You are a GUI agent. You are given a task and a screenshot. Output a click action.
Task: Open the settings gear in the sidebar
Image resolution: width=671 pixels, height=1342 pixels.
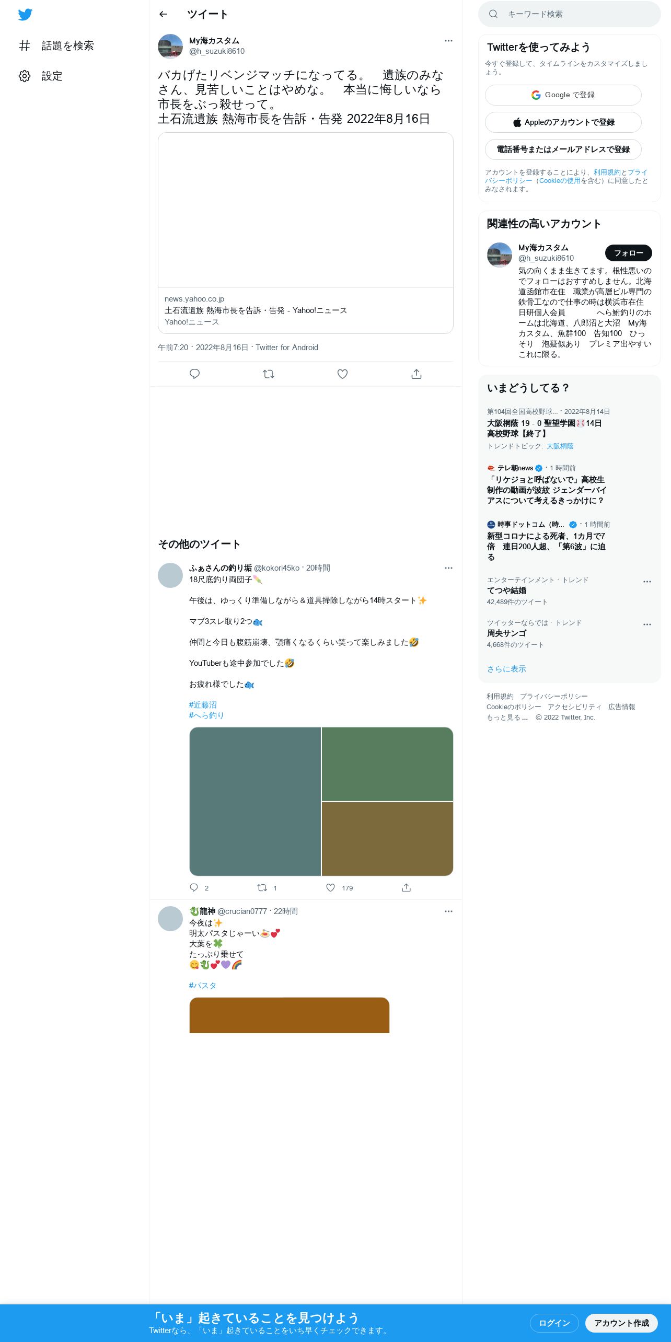(25, 76)
